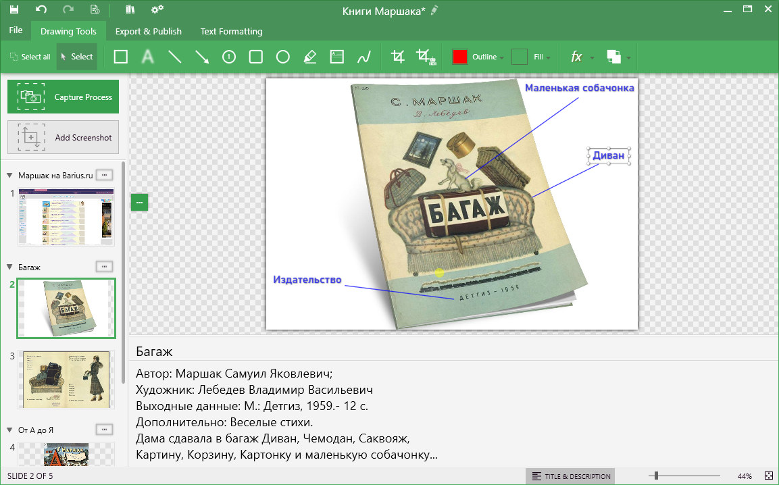Select slide 2 thumbnail
The image size is (779, 485).
[x=66, y=308]
